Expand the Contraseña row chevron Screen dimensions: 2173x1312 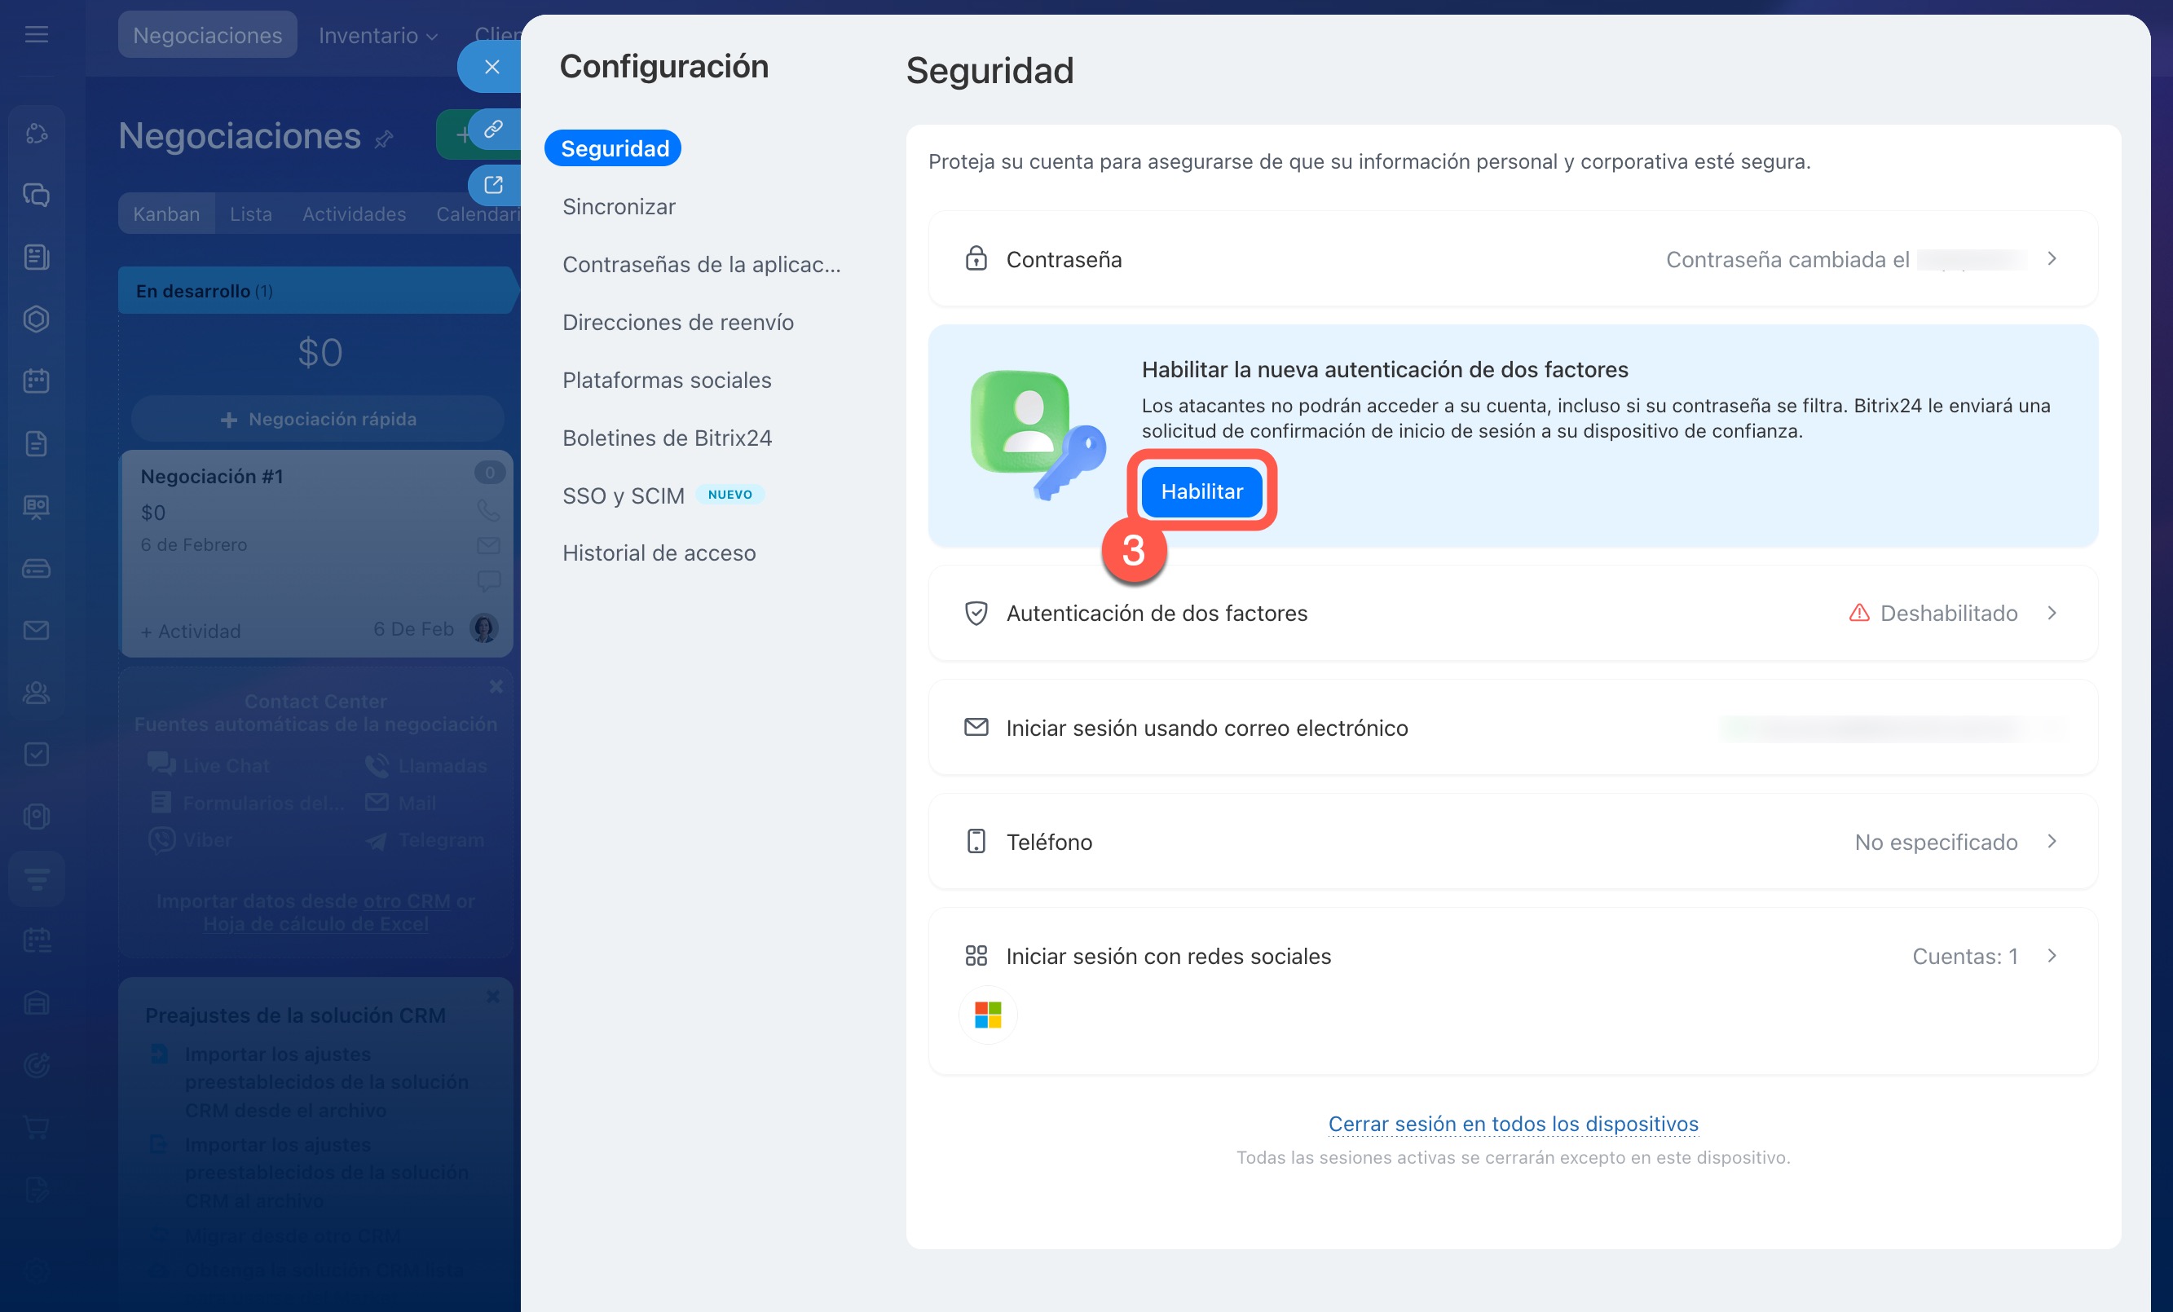click(2052, 259)
